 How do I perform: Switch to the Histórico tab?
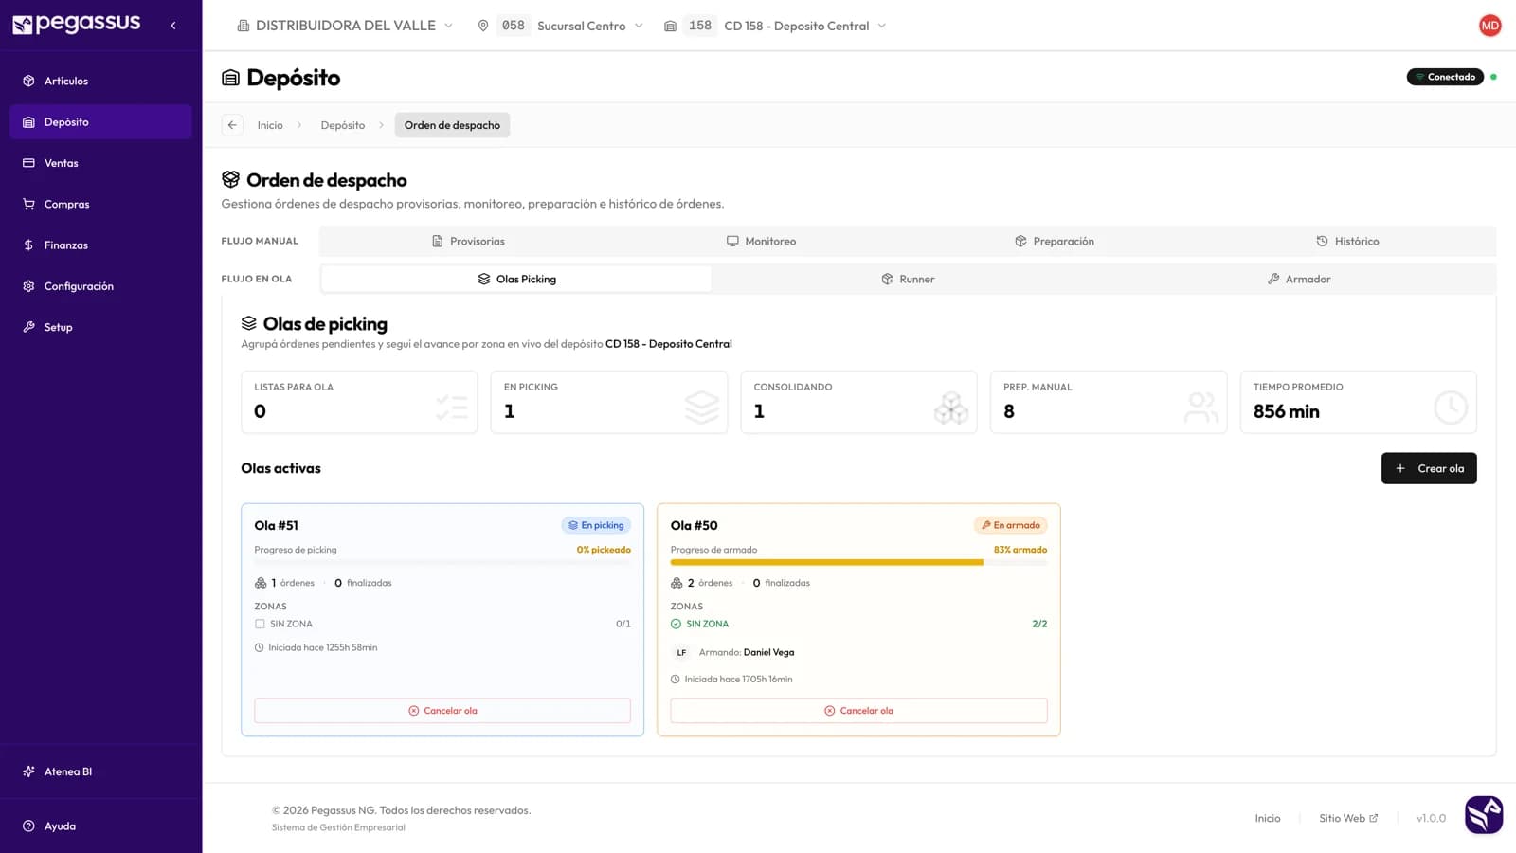click(x=1347, y=241)
